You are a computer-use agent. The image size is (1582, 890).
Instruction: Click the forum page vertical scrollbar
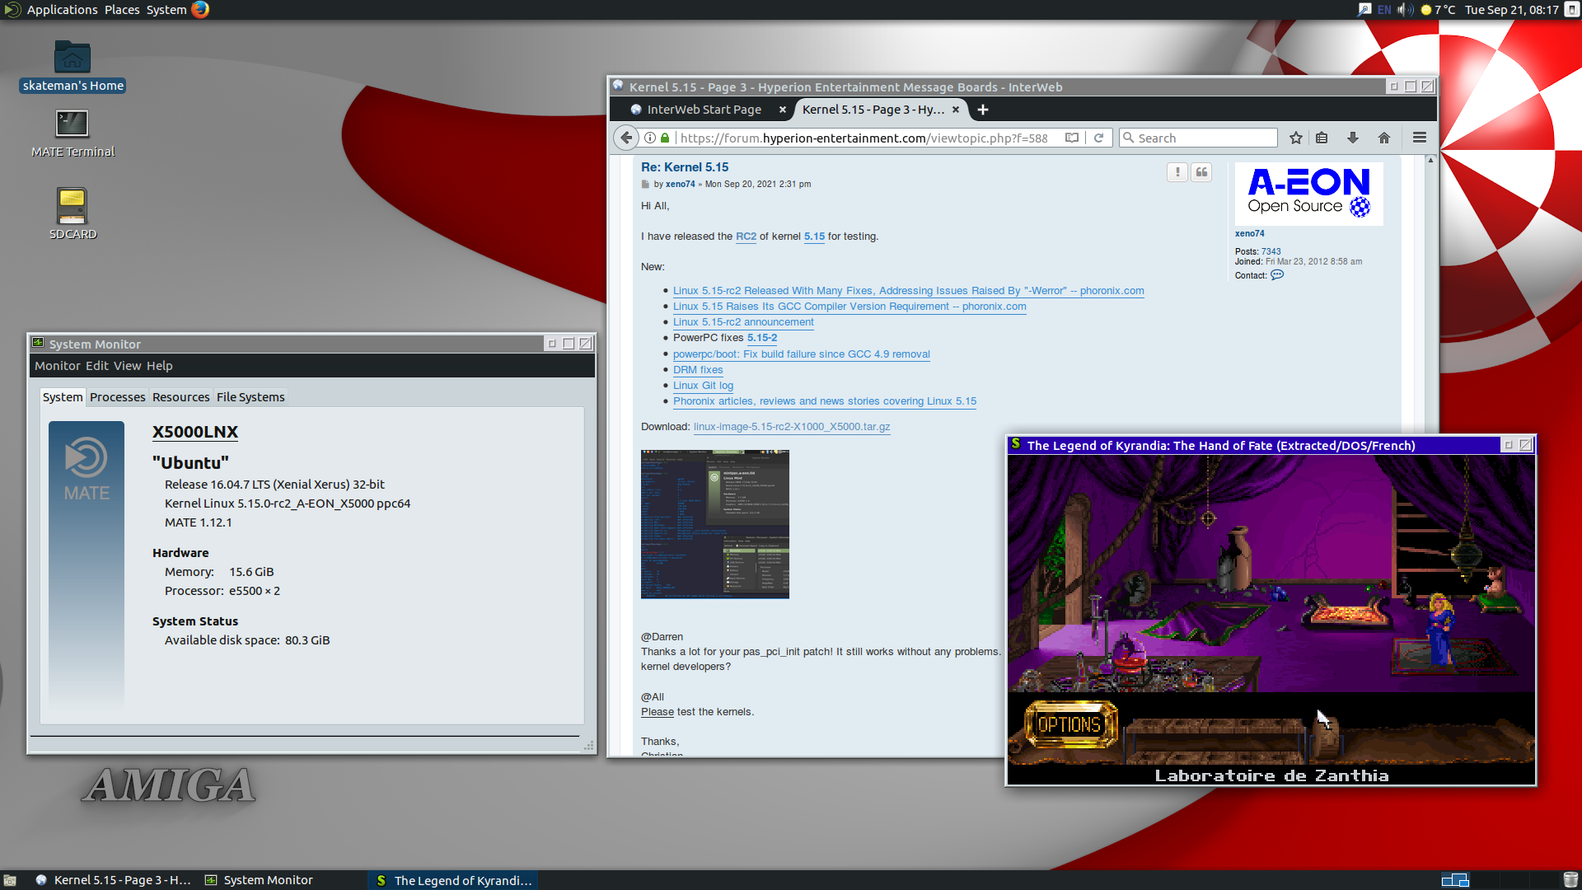point(1430,453)
